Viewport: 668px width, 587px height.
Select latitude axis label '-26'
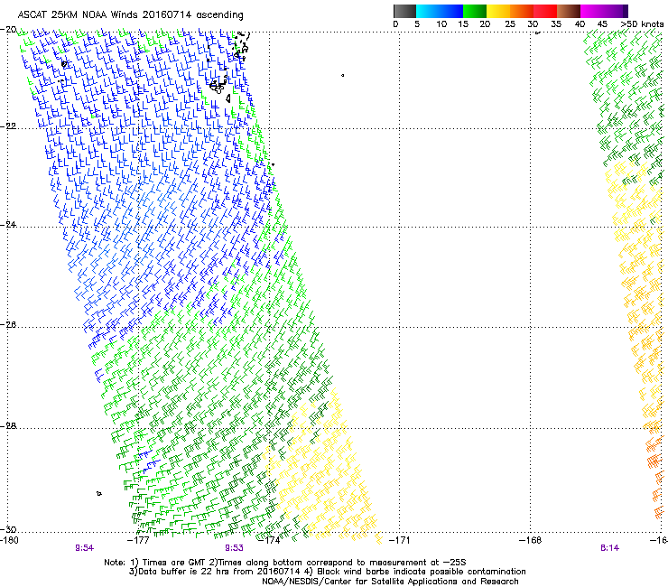point(8,325)
